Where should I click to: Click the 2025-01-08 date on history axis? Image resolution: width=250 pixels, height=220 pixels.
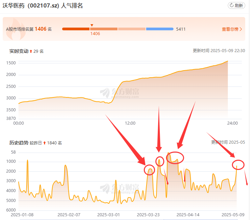(x=22, y=215)
